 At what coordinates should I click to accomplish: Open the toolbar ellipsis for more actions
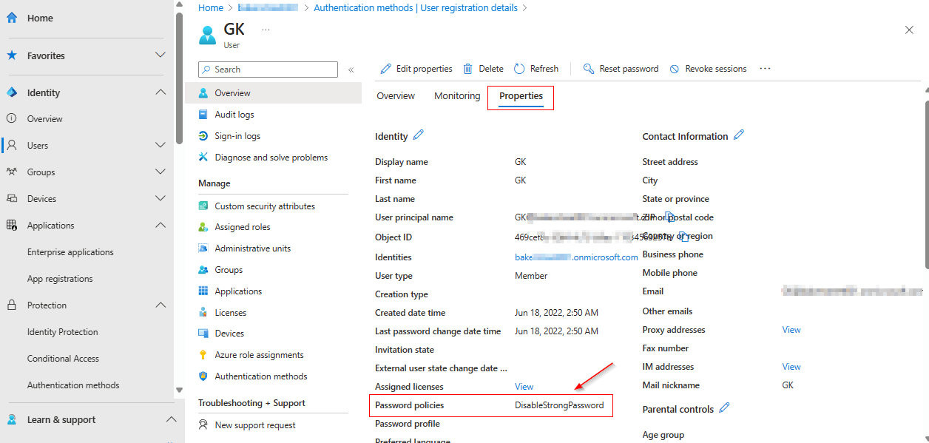coord(765,68)
